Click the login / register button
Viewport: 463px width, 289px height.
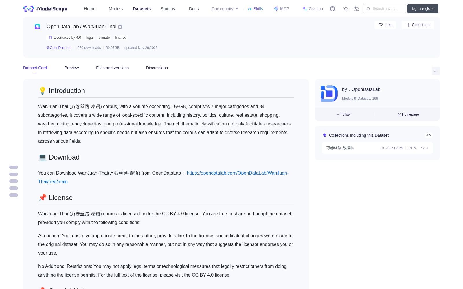pos(423,9)
